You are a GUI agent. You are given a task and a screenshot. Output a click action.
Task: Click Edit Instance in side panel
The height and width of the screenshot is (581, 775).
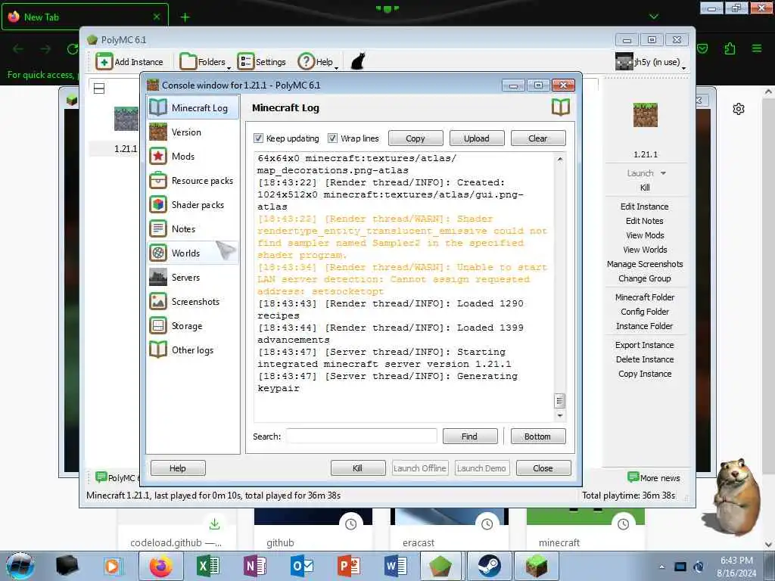(x=645, y=207)
